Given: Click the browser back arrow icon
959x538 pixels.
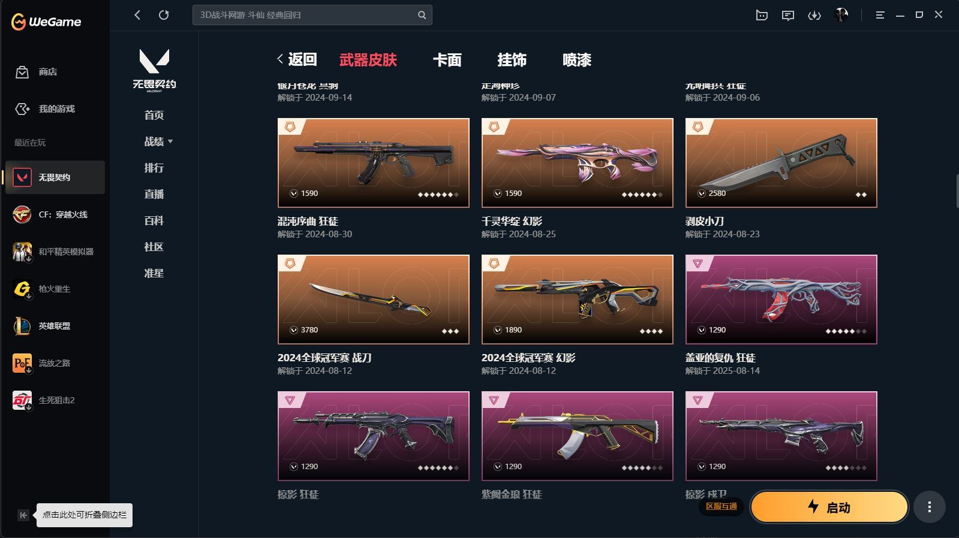Looking at the screenshot, I should 137,15.
